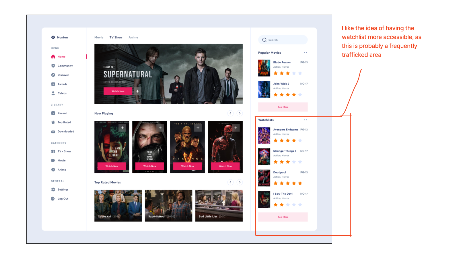Open Home in the menu

pyautogui.click(x=61, y=56)
